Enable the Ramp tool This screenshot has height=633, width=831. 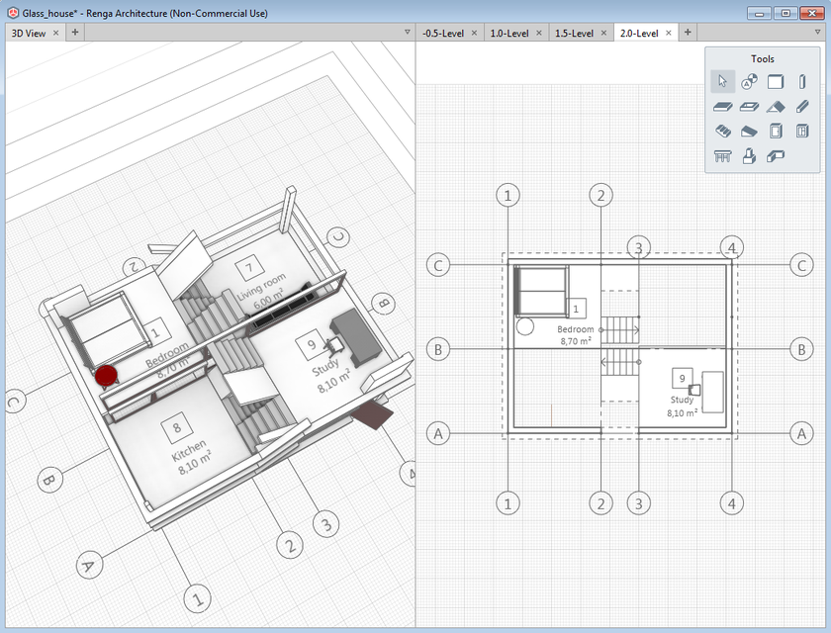tap(749, 131)
